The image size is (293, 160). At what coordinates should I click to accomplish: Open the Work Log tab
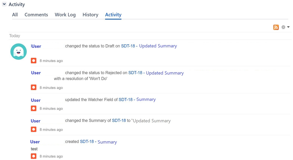(65, 15)
